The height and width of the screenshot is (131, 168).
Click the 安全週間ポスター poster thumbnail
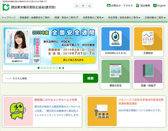[x=17, y=46]
